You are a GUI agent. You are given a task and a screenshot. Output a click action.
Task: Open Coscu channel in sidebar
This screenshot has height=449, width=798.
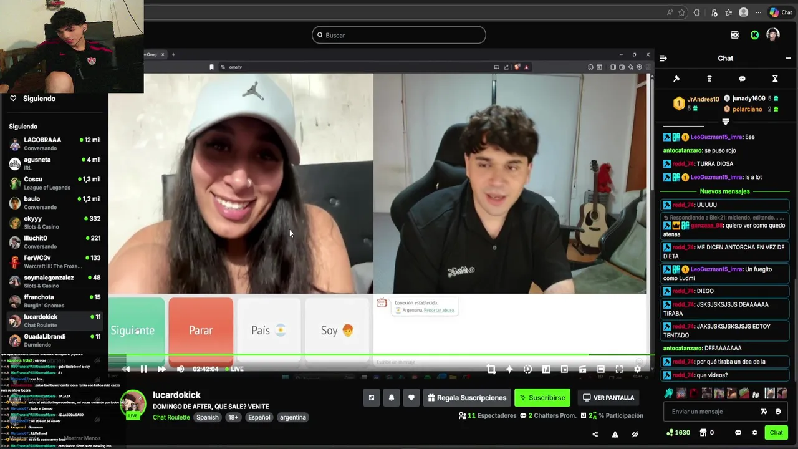click(55, 183)
